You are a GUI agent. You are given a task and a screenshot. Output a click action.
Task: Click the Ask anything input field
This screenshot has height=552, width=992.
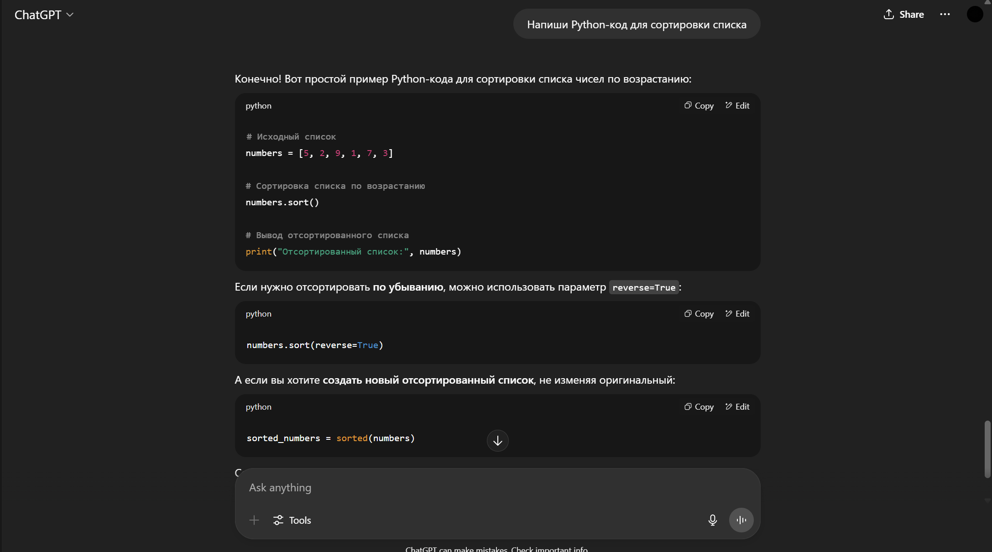(x=456, y=488)
